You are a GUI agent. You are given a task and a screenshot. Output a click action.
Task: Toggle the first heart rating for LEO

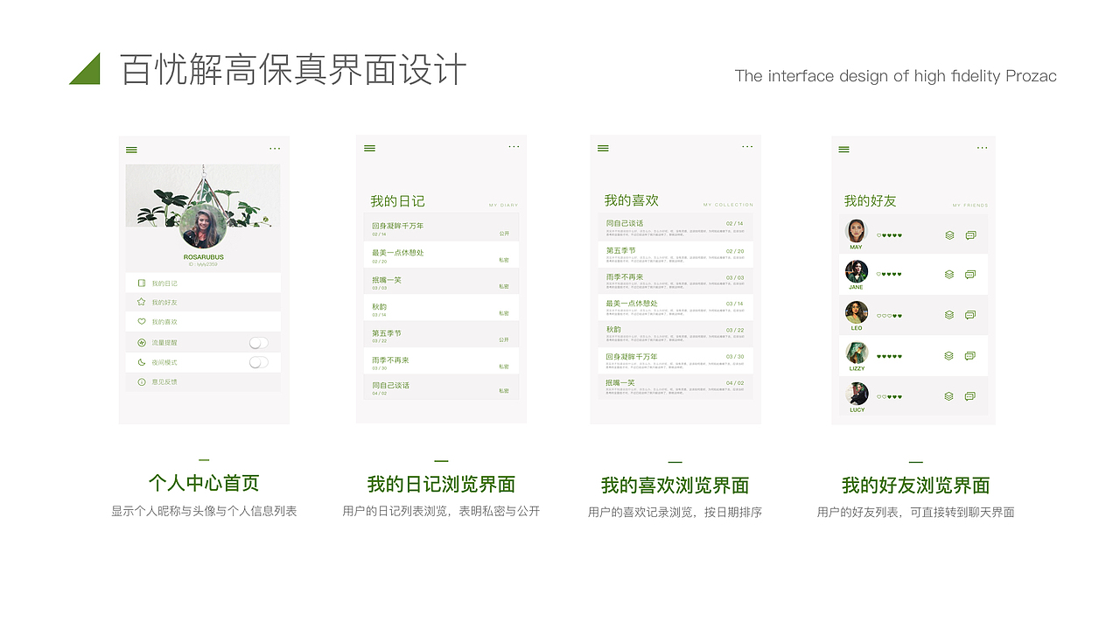click(878, 315)
